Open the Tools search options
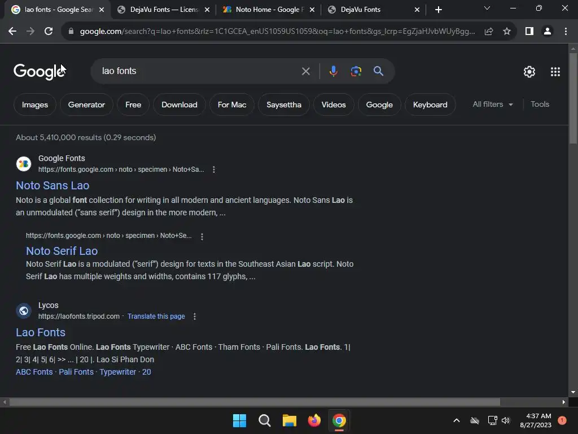Viewport: 578px width, 434px height. 540,105
